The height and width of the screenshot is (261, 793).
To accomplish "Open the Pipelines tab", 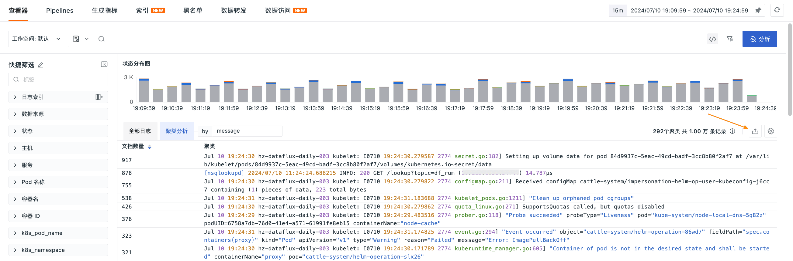I will [60, 10].
